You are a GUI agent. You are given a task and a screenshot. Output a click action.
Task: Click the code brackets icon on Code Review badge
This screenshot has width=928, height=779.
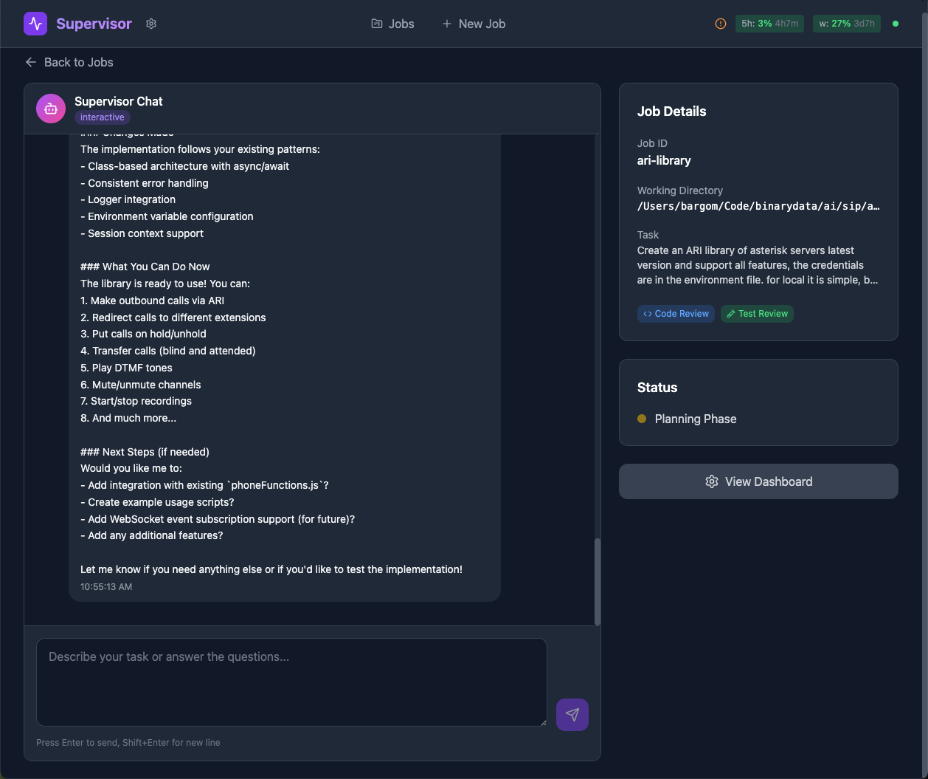(x=649, y=313)
